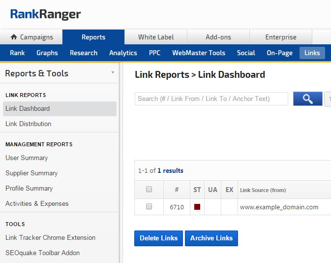This screenshot has height=263, width=331.
Task: Select Activities & Expenses in sidebar
Action: 37,203
